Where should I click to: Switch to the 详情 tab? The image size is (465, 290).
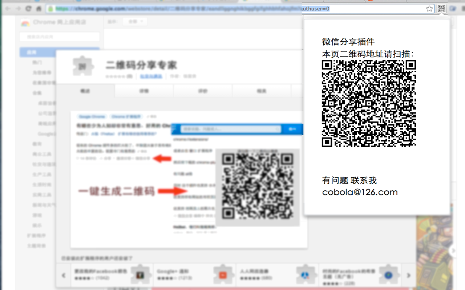point(144,91)
